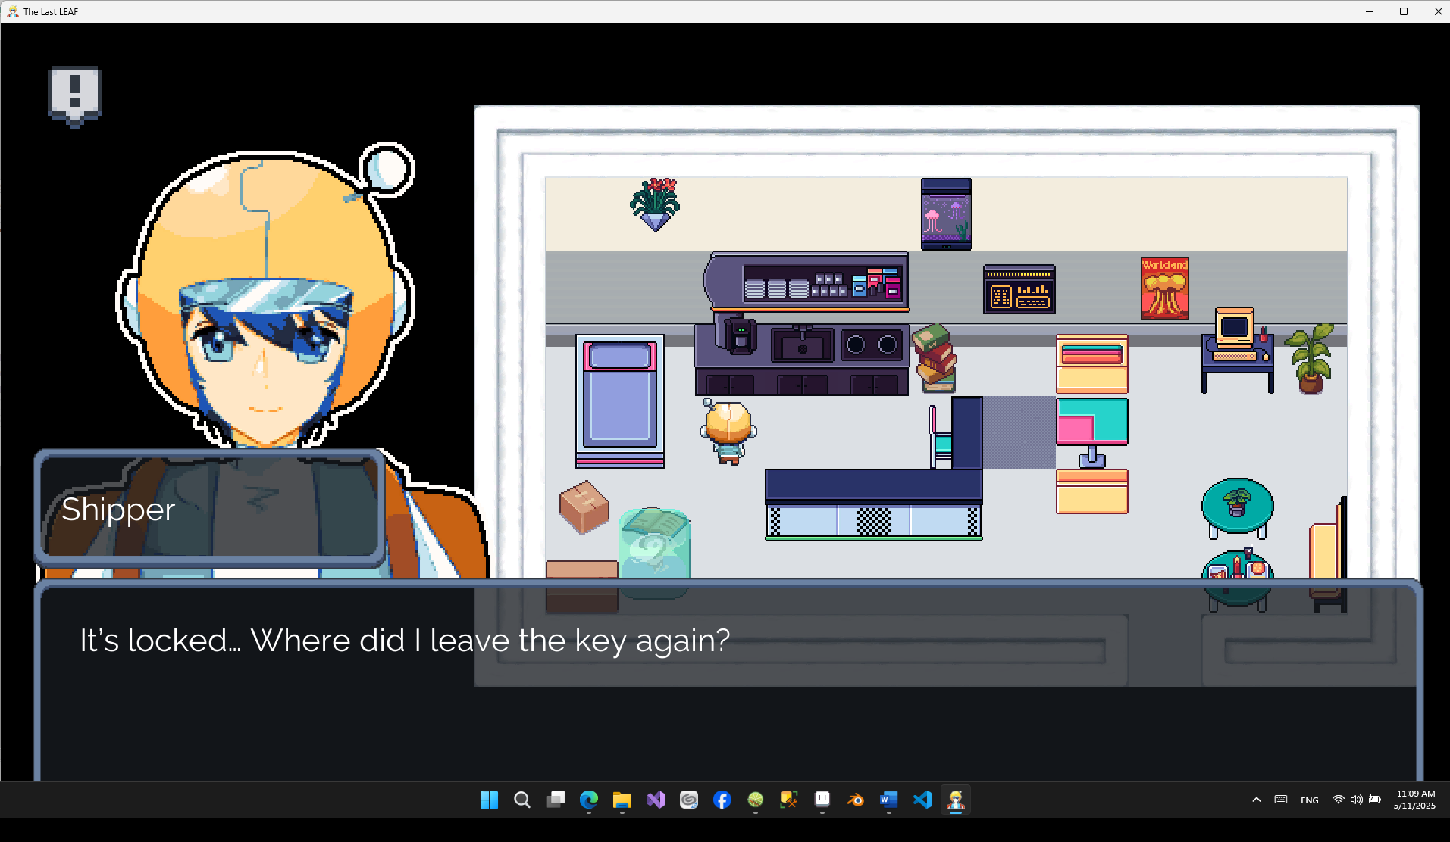Image resolution: width=1450 pixels, height=842 pixels.
Task: Click the kitchen sink
Action: point(802,345)
